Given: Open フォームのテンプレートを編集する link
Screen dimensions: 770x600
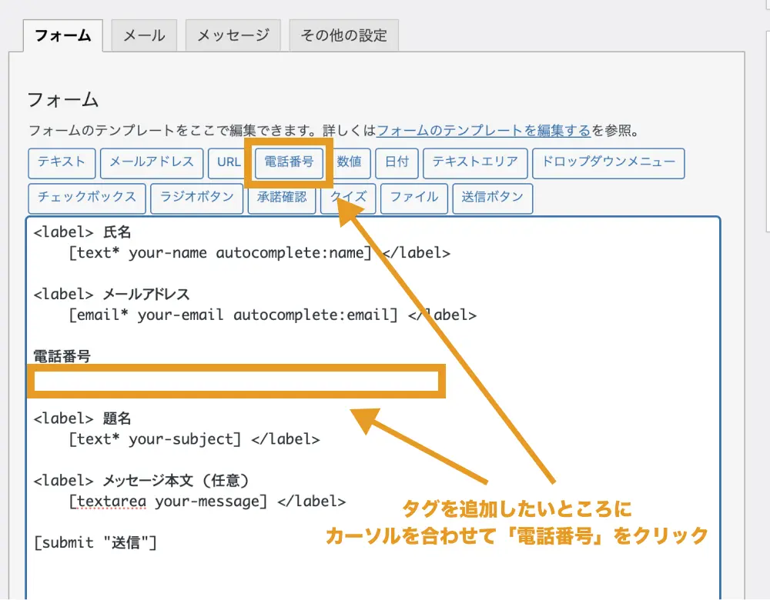Looking at the screenshot, I should [484, 131].
